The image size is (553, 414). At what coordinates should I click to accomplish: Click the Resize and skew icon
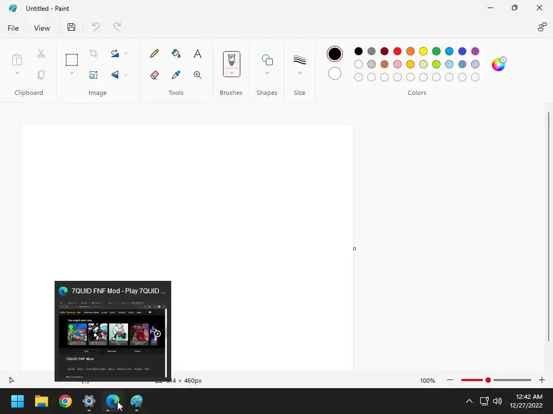[93, 74]
